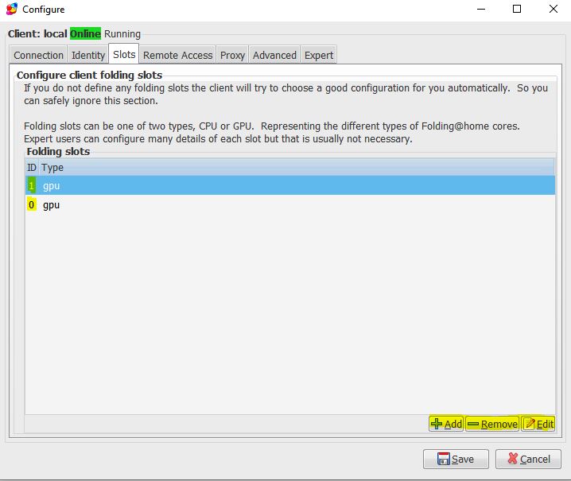Click the ID column header
Screen dimensions: 571x481
coord(32,168)
